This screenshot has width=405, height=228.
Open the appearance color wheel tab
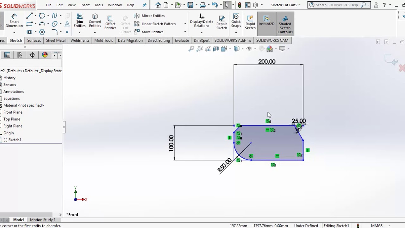(45, 55)
